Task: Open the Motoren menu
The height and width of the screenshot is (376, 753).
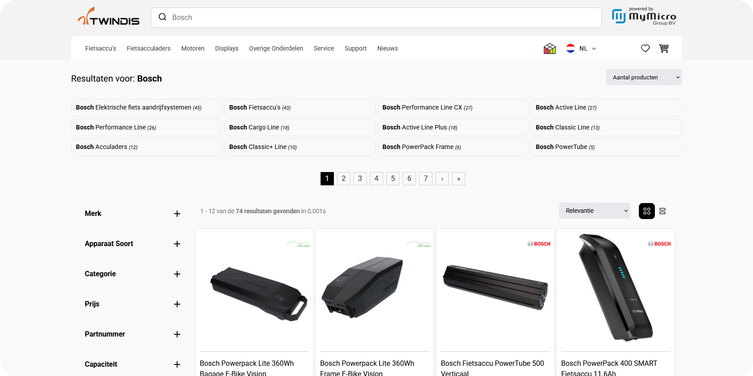Action: 193,48
